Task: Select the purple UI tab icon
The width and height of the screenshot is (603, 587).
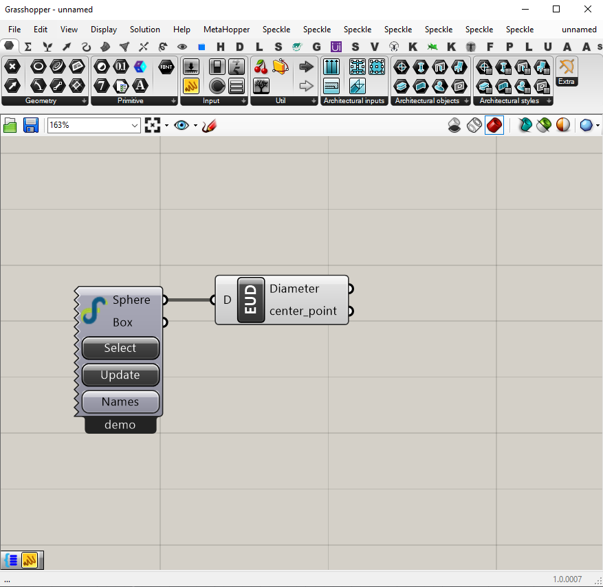Action: click(x=336, y=47)
